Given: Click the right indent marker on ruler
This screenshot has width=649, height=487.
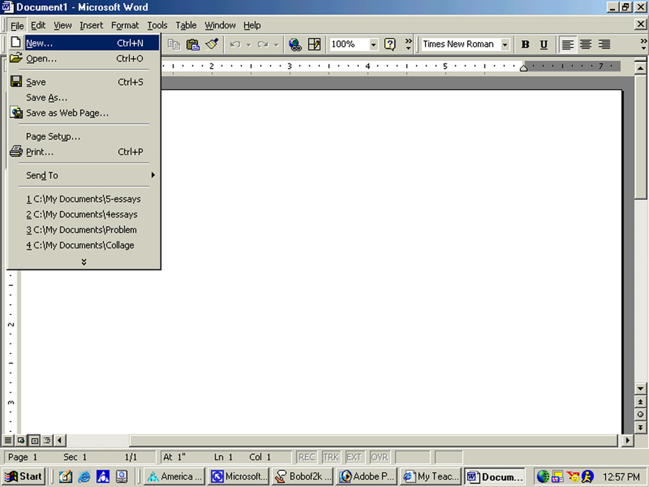Looking at the screenshot, I should tap(524, 68).
